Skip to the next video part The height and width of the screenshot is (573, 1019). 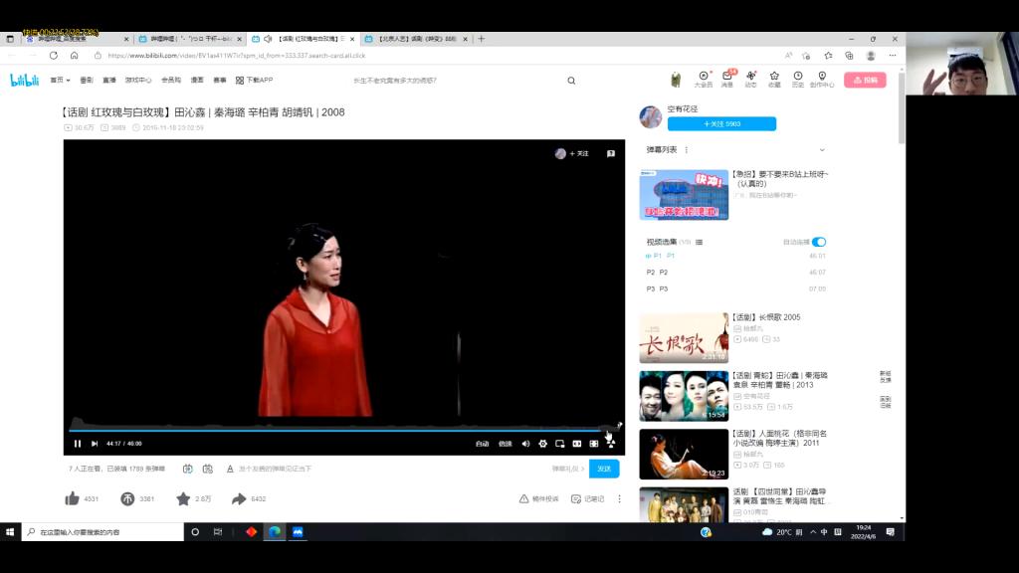point(95,444)
